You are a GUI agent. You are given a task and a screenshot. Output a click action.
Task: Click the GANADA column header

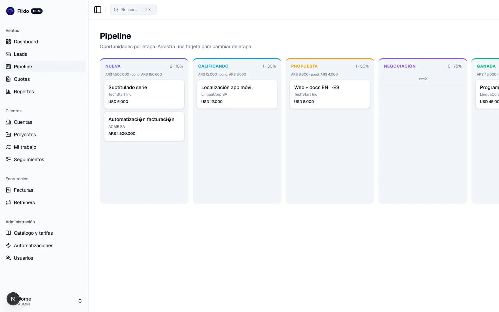[486, 66]
